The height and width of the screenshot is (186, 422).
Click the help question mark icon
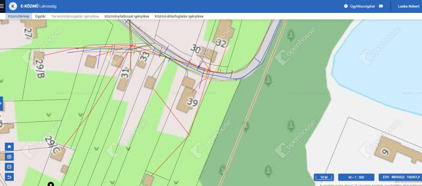point(346,6)
